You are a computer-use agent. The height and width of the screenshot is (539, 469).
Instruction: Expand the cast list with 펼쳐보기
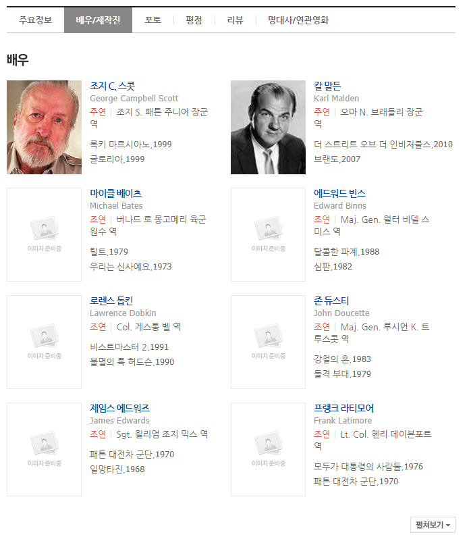pyautogui.click(x=433, y=525)
